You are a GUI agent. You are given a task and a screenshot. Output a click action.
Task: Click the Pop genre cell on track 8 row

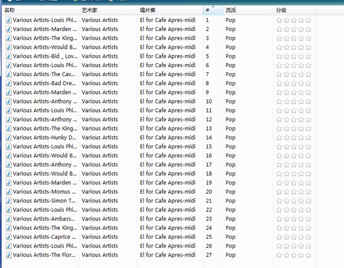[x=230, y=84]
